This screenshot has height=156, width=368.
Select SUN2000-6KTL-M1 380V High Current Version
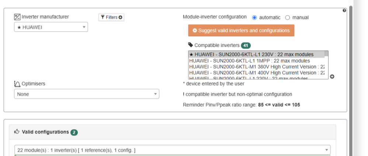point(257,67)
